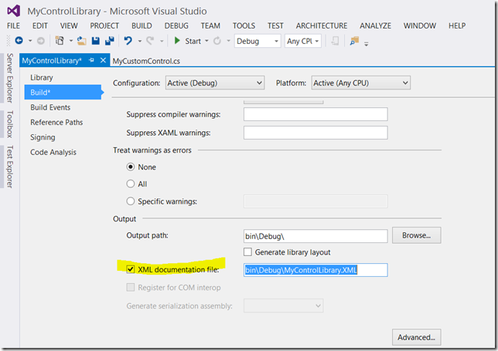
Task: Open the FILE menu
Action: pos(13,25)
